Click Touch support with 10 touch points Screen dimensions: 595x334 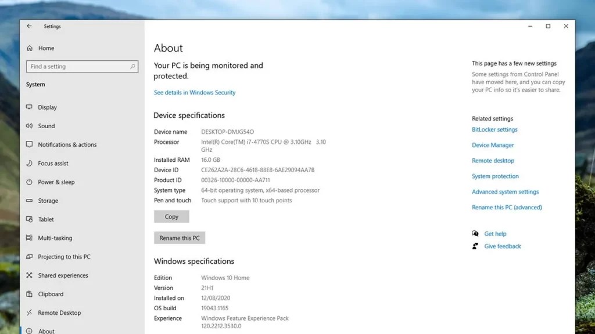[x=246, y=200]
